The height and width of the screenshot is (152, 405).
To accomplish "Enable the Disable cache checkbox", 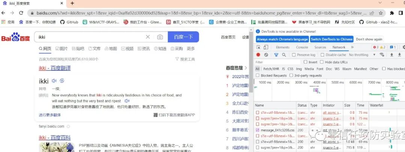I will point(322,55).
